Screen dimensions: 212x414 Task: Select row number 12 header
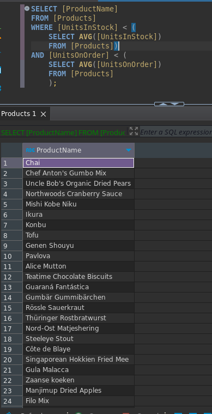[11, 277]
